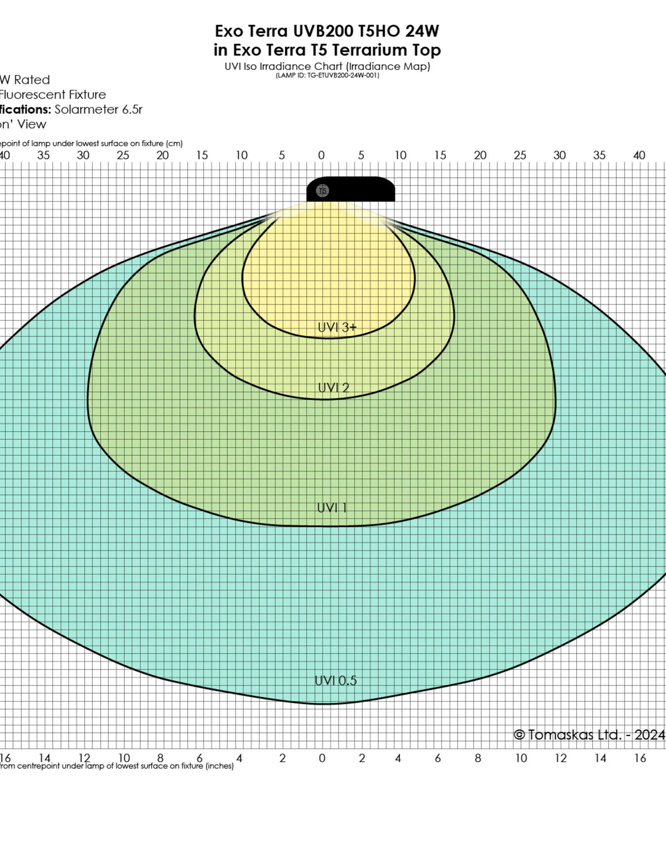
Task: Click the "UVI 1" zone label
Action: 332,508
